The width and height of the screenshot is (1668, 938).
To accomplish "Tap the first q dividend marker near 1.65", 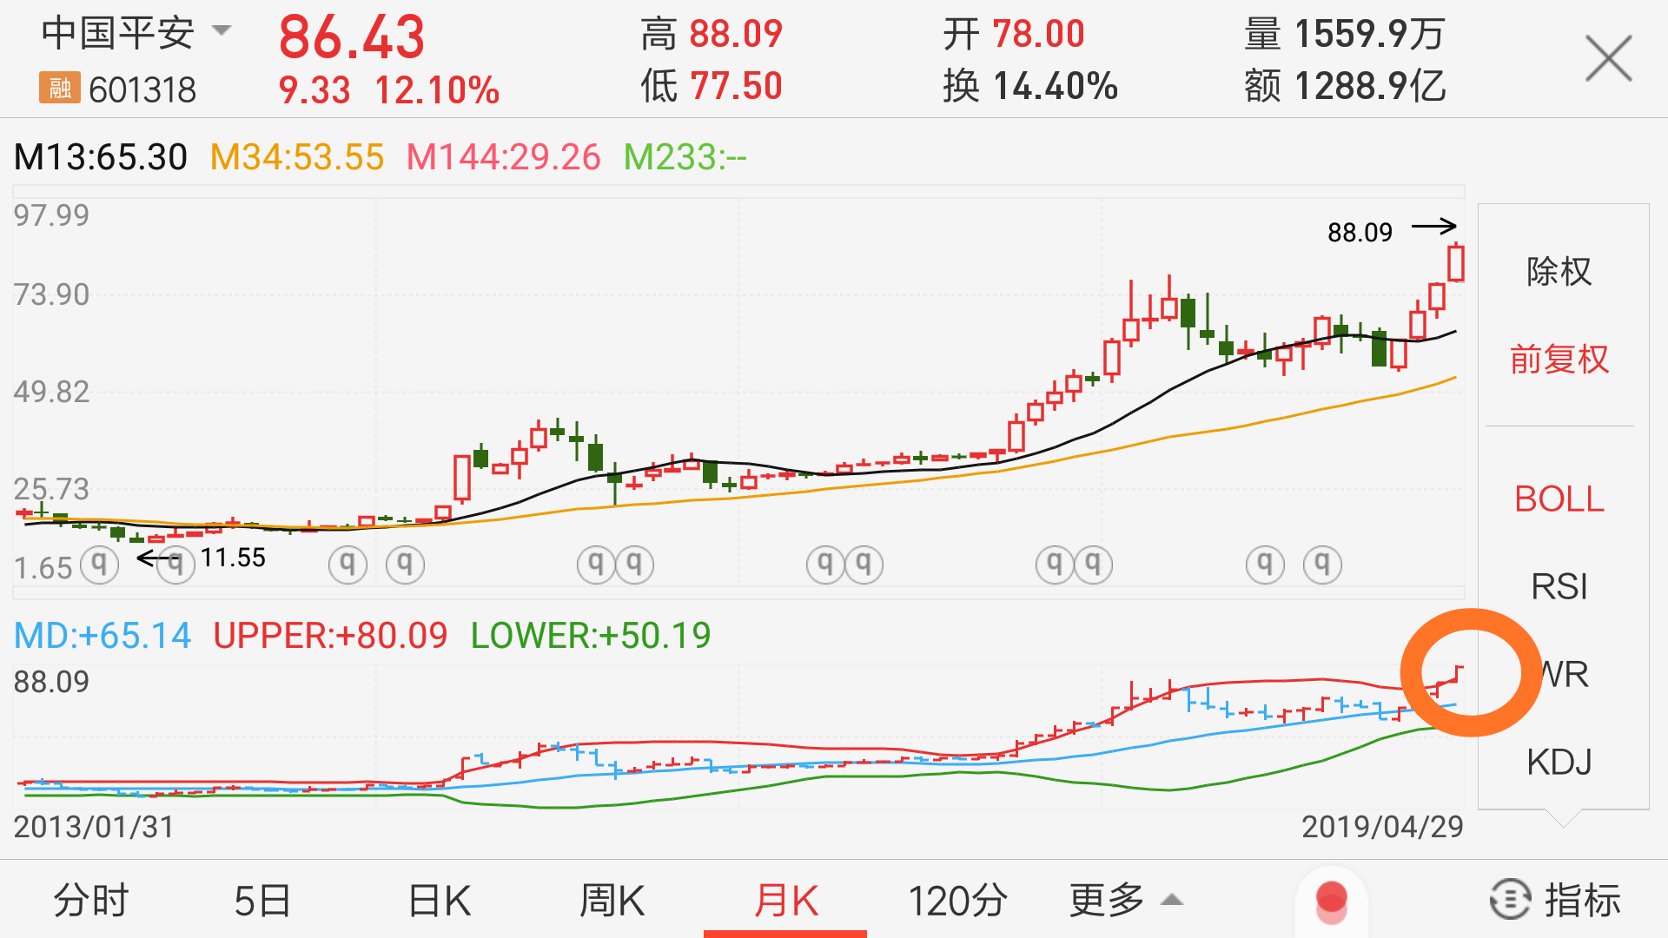I will tap(99, 565).
